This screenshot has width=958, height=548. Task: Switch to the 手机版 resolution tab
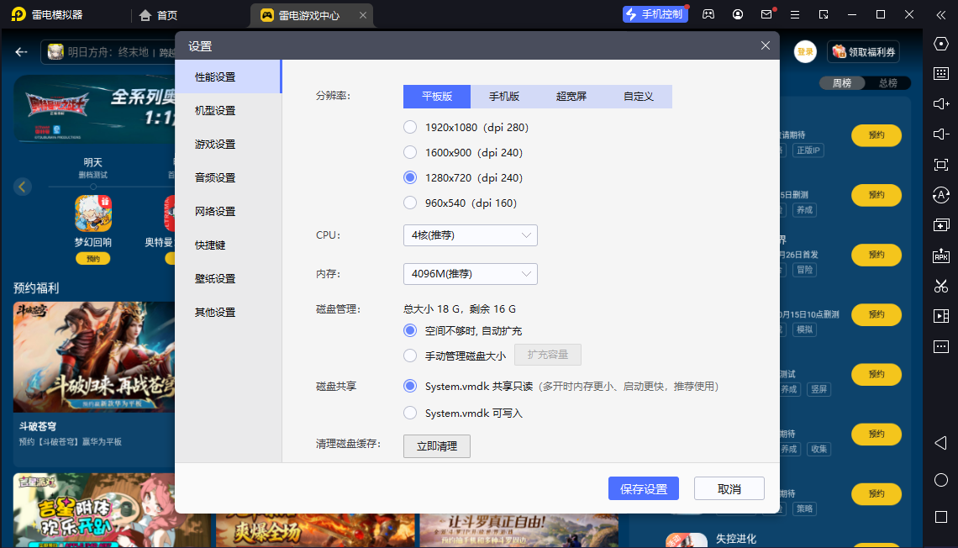click(x=504, y=97)
